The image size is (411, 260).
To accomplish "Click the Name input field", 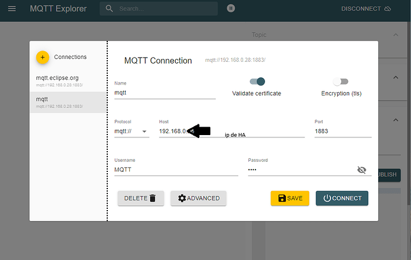I will [x=165, y=93].
